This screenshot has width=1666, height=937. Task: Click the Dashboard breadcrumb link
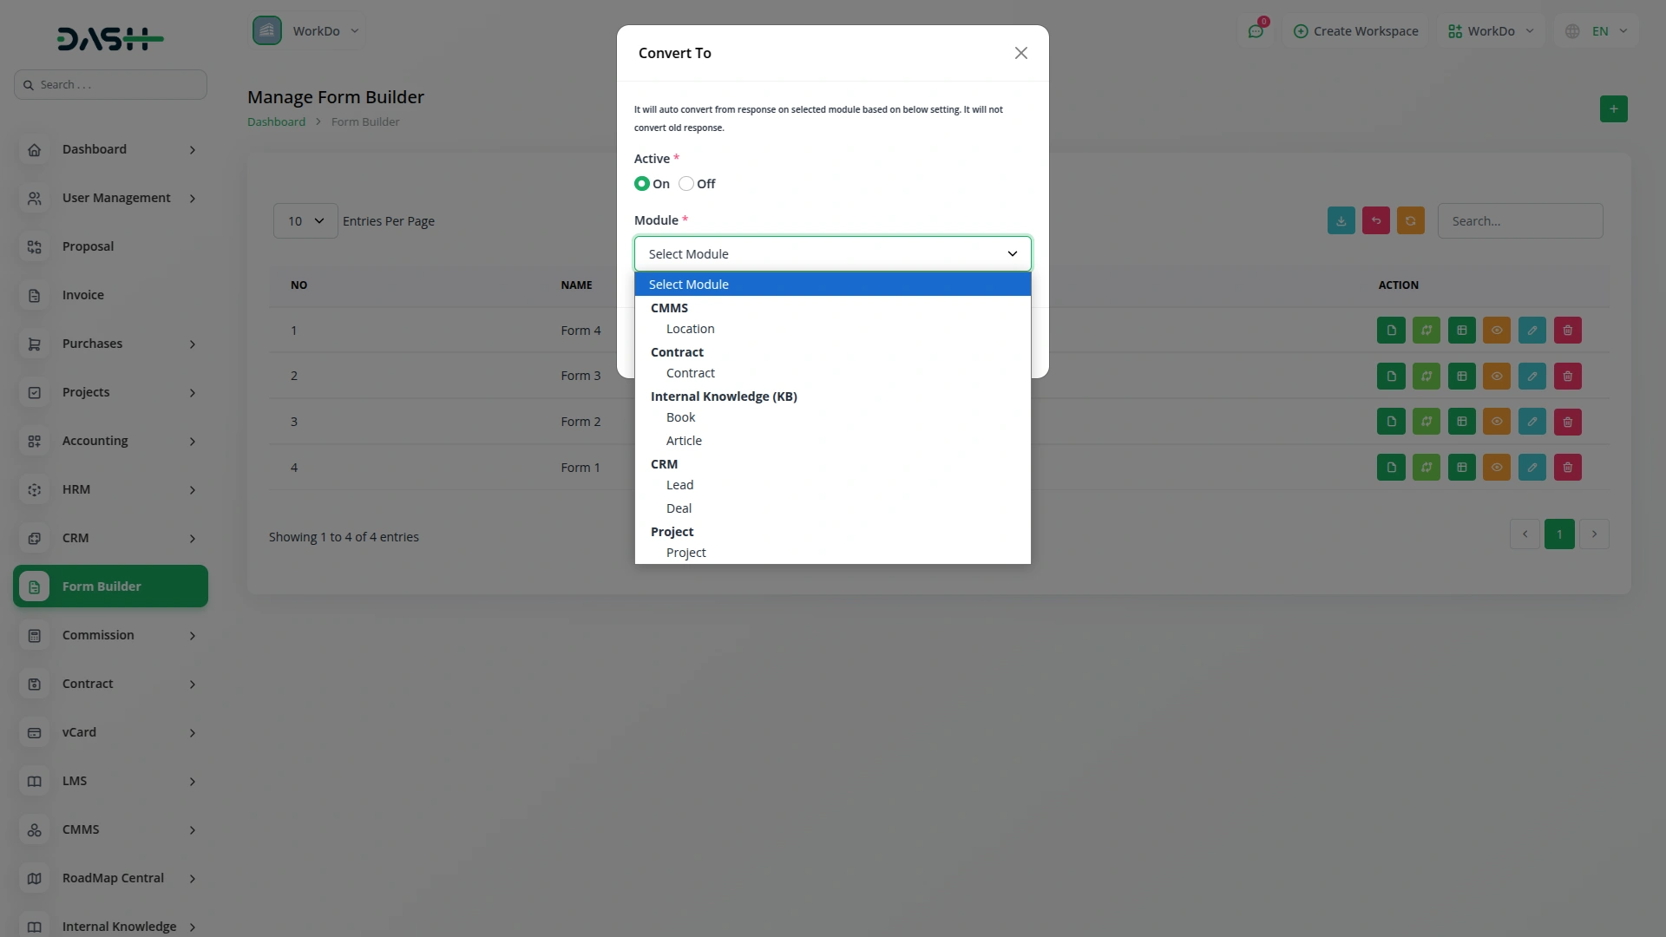point(275,121)
